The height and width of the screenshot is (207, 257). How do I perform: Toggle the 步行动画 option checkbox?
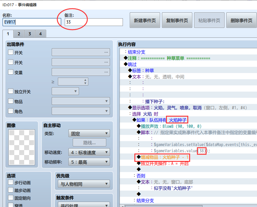[x=11, y=182]
